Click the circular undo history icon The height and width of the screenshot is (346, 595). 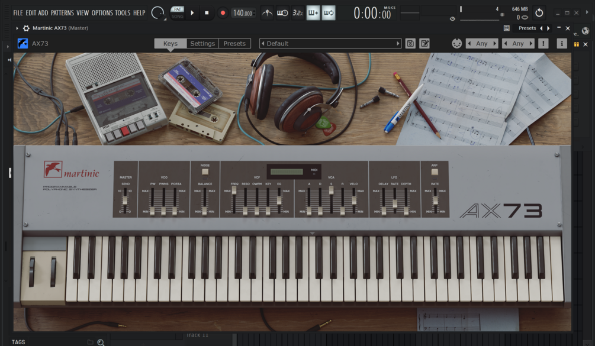pos(539,13)
